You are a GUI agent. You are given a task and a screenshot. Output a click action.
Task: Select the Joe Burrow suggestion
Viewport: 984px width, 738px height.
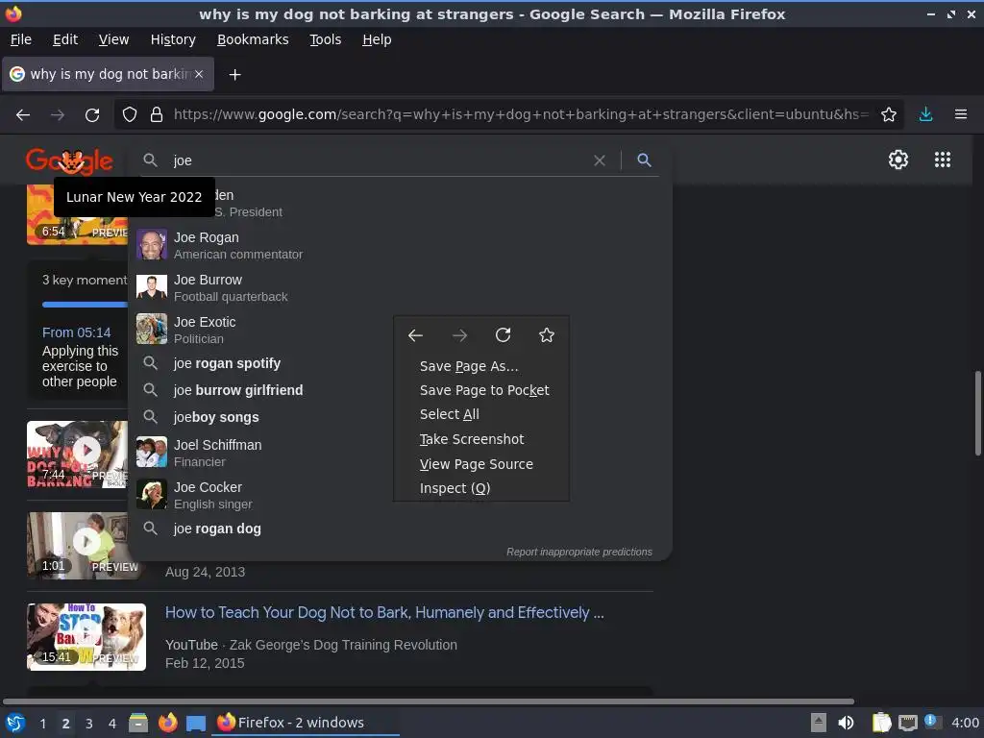(399, 287)
